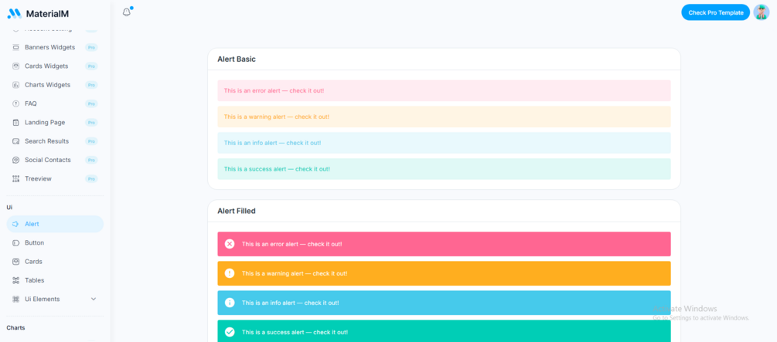
Task: Click the Landing Page sidebar icon
Action: coord(16,123)
